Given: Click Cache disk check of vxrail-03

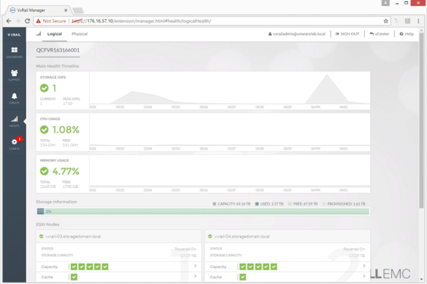Looking at the screenshot, I should coord(74,277).
